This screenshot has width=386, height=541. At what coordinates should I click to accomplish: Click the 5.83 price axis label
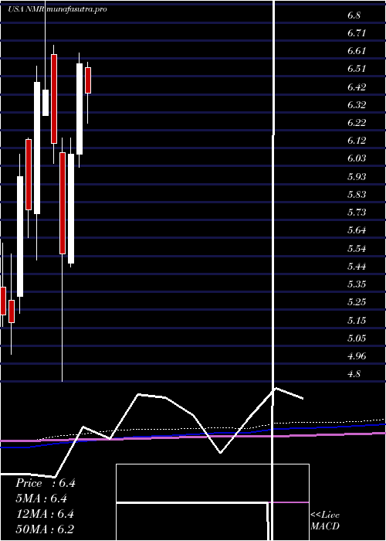357,195
